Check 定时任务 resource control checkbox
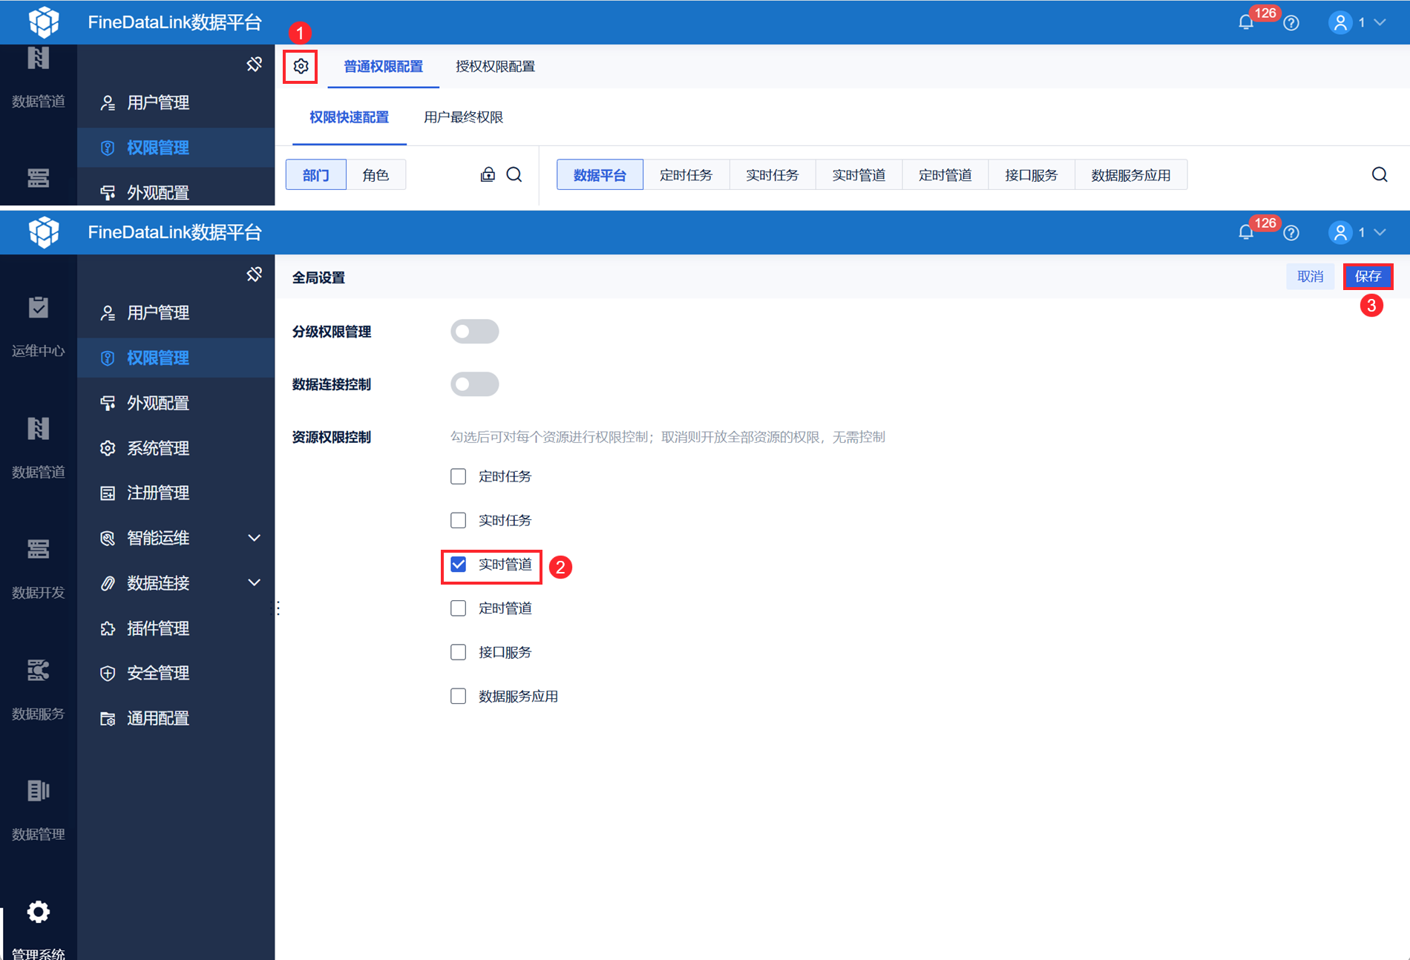The height and width of the screenshot is (960, 1410). tap(459, 476)
